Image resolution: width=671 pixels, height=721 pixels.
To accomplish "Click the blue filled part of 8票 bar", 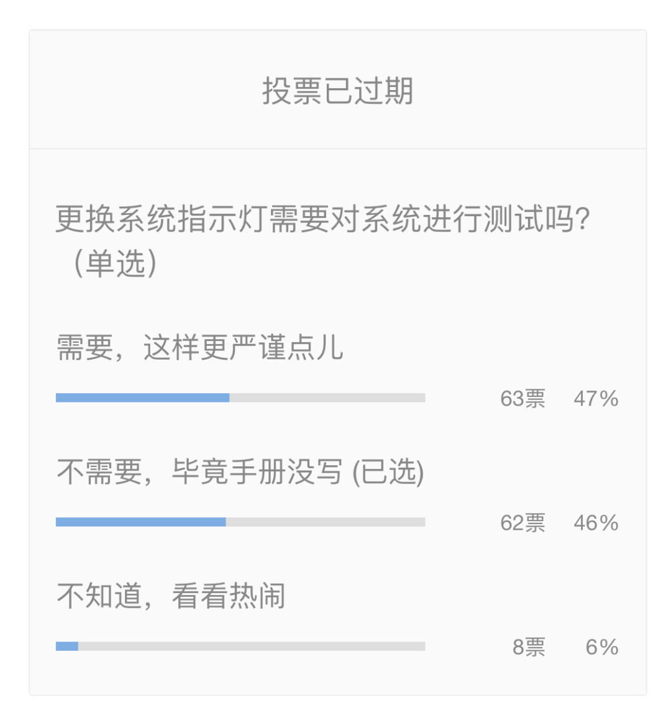I will [66, 646].
